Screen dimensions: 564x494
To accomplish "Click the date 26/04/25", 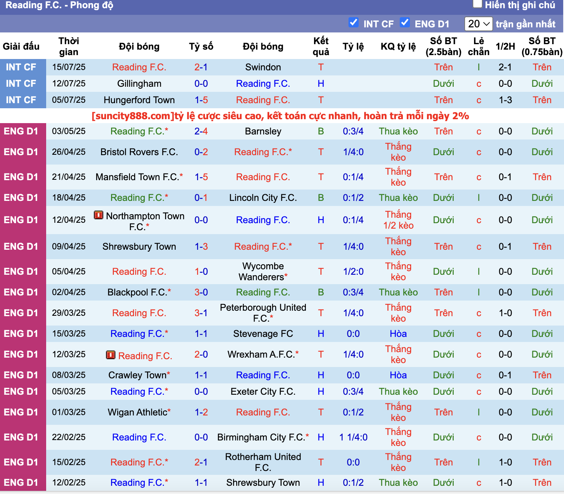I will 69,152.
